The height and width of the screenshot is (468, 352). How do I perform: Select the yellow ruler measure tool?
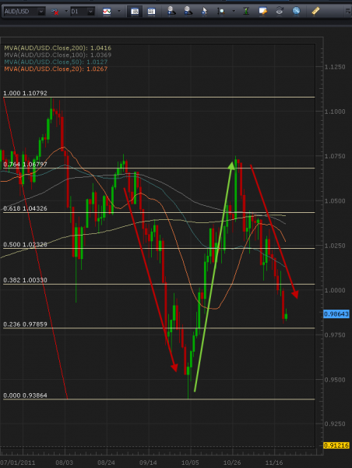315,11
